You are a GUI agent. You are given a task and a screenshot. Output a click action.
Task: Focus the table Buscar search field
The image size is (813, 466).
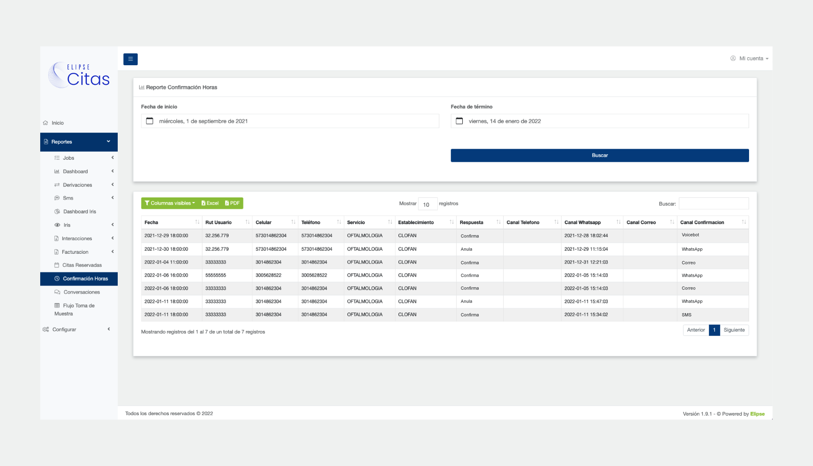tap(713, 204)
